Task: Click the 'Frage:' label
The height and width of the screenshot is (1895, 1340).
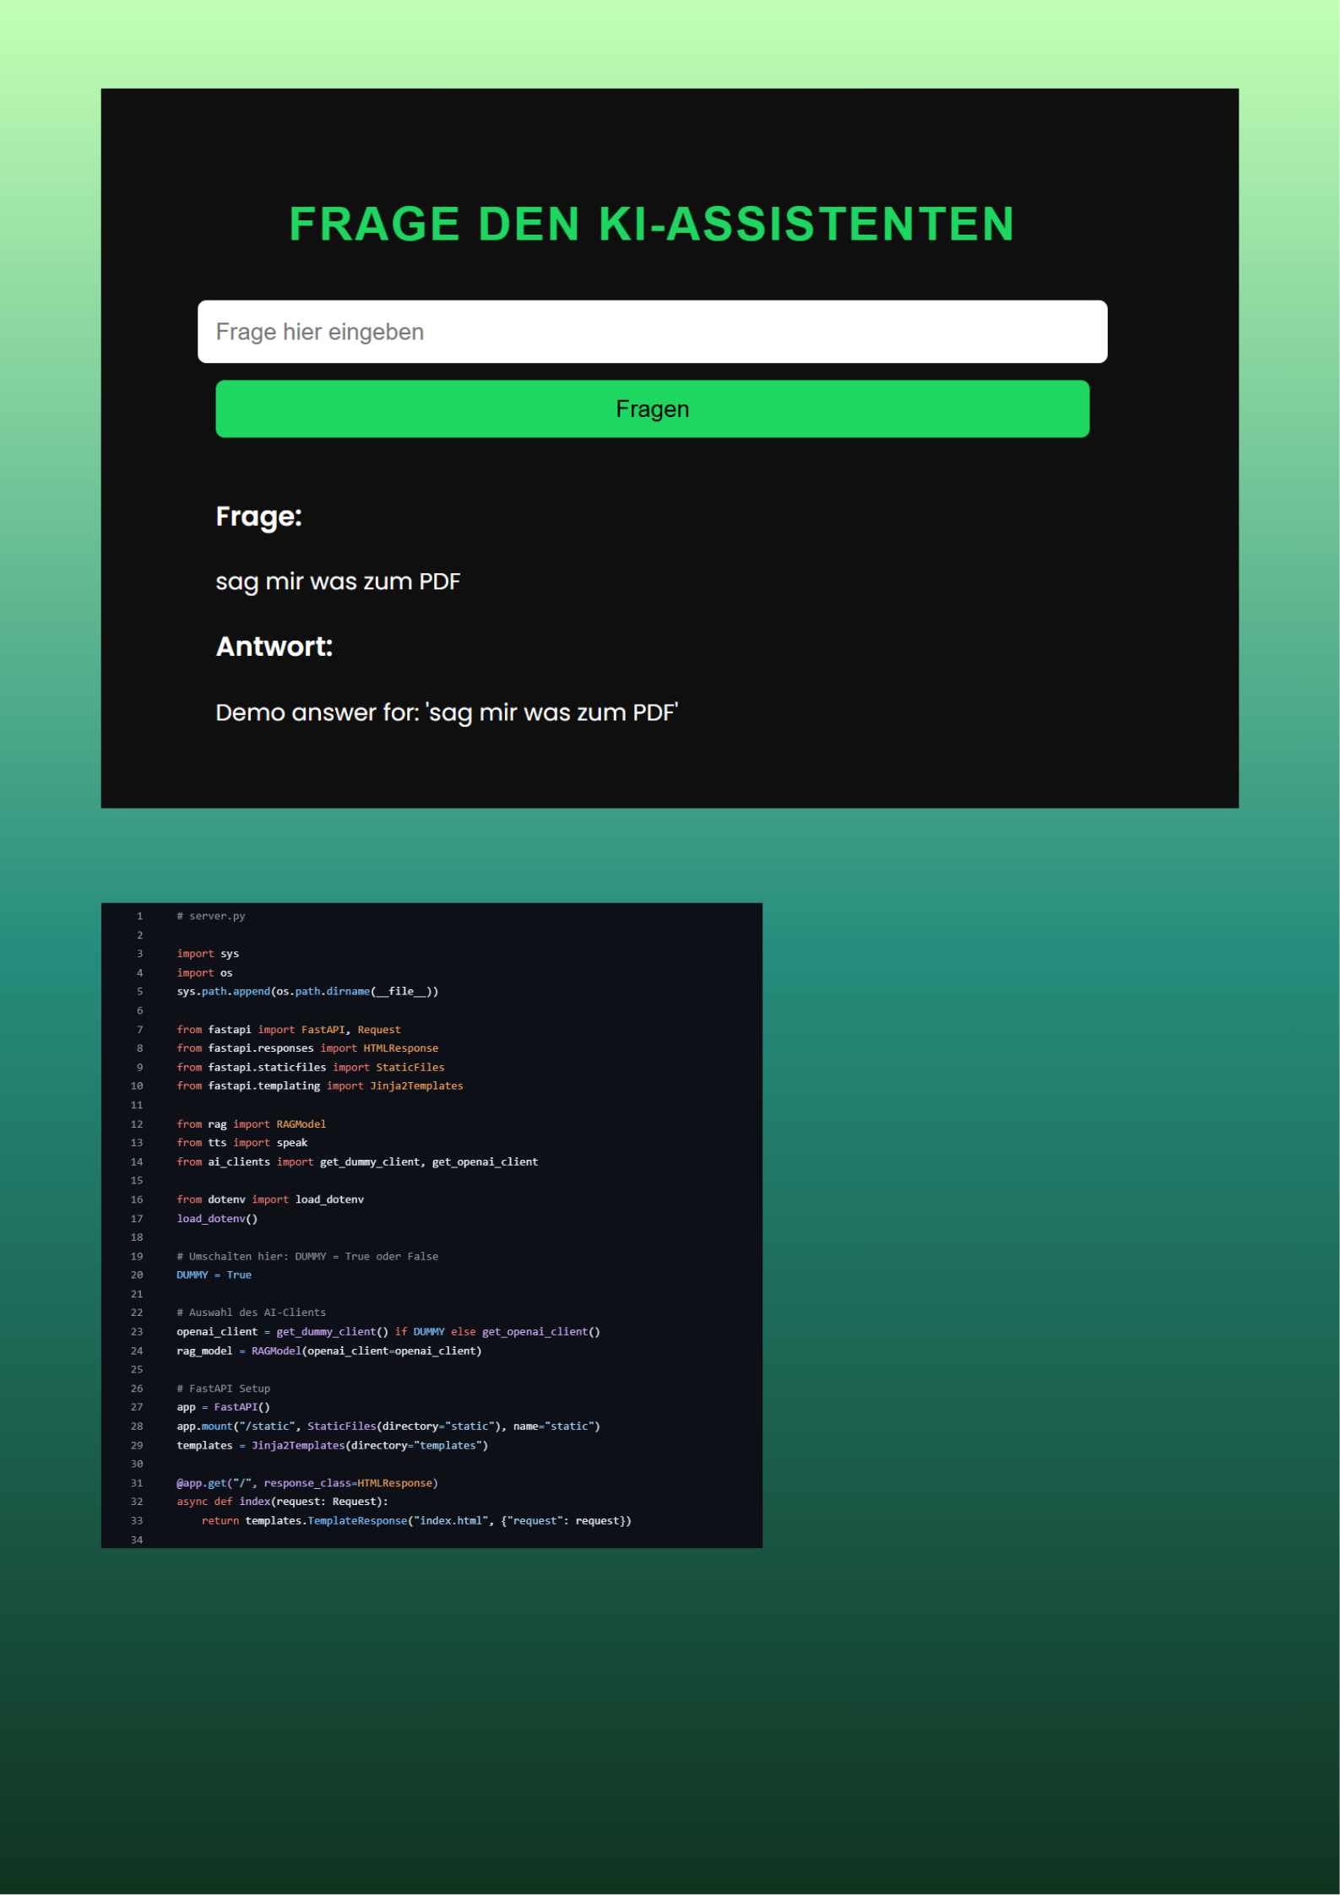Action: click(258, 517)
